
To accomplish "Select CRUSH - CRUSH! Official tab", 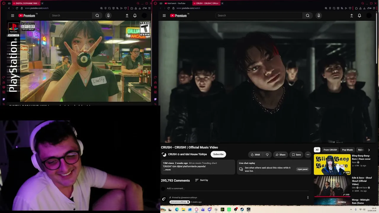I will pos(206,3).
